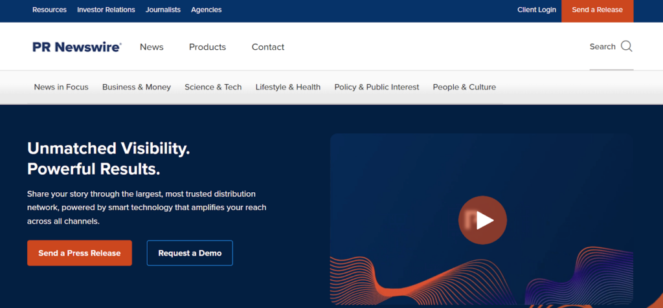Go to the Resources link

pos(49,10)
